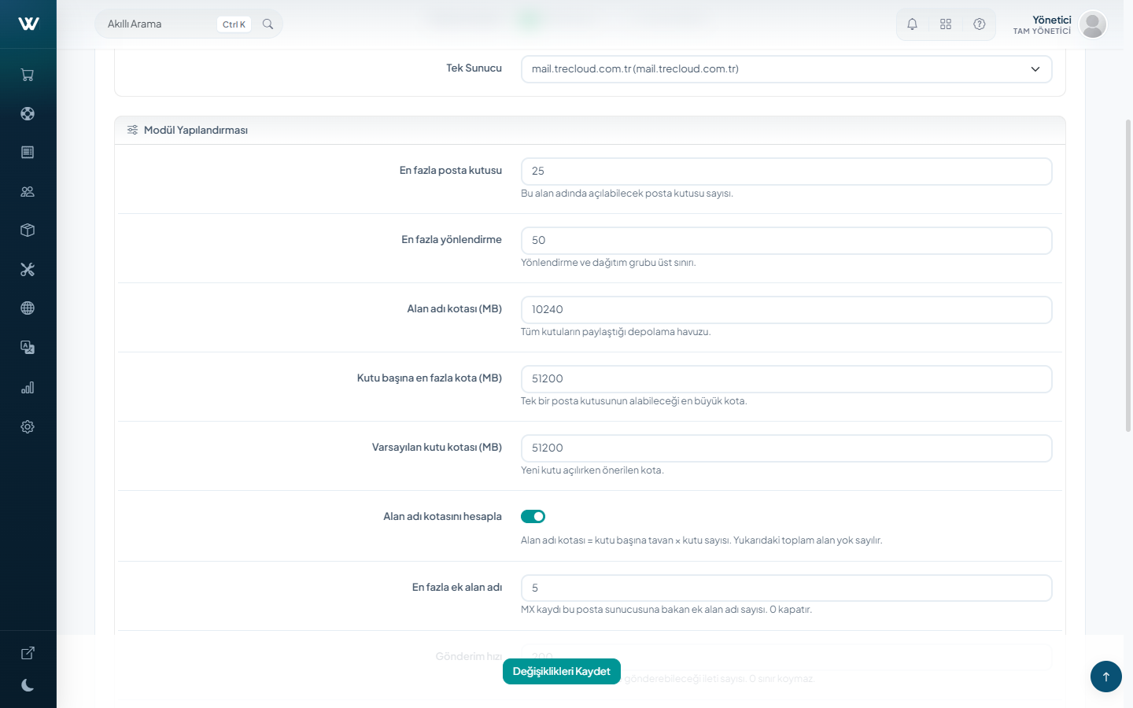The height and width of the screenshot is (708, 1133).
Task: Click the notifications bell icon
Action: click(912, 24)
